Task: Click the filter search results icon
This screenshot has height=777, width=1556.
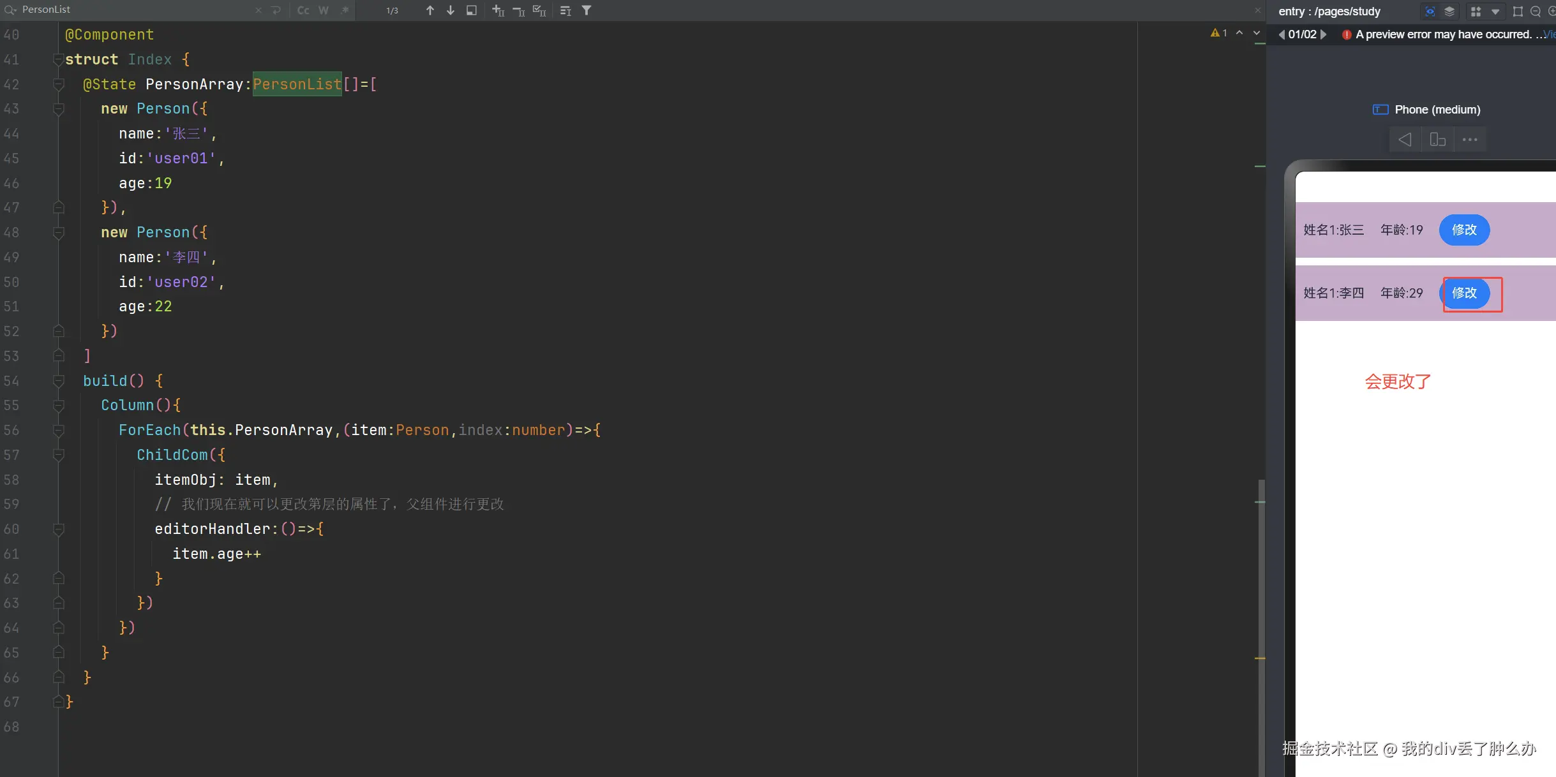Action: pos(587,10)
